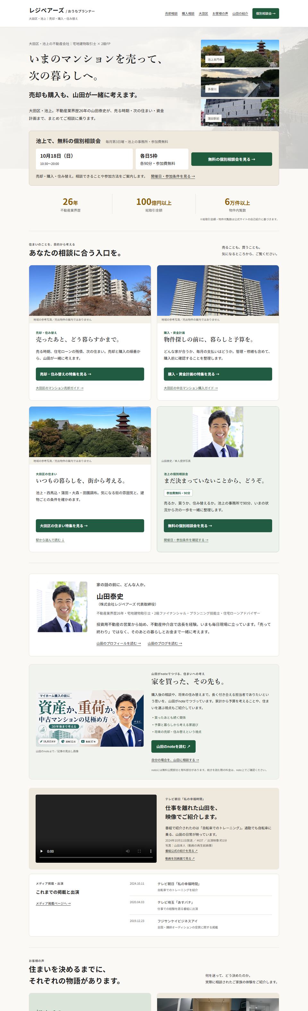Follow 開催日・参加条件を確認する → link
Screen dimensions: 308x1011
coord(186,540)
